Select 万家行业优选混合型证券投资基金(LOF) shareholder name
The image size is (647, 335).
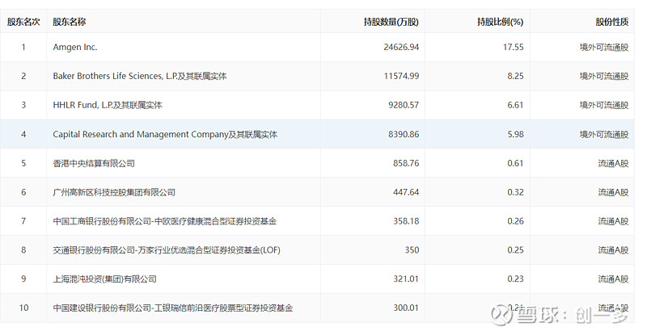(x=167, y=250)
